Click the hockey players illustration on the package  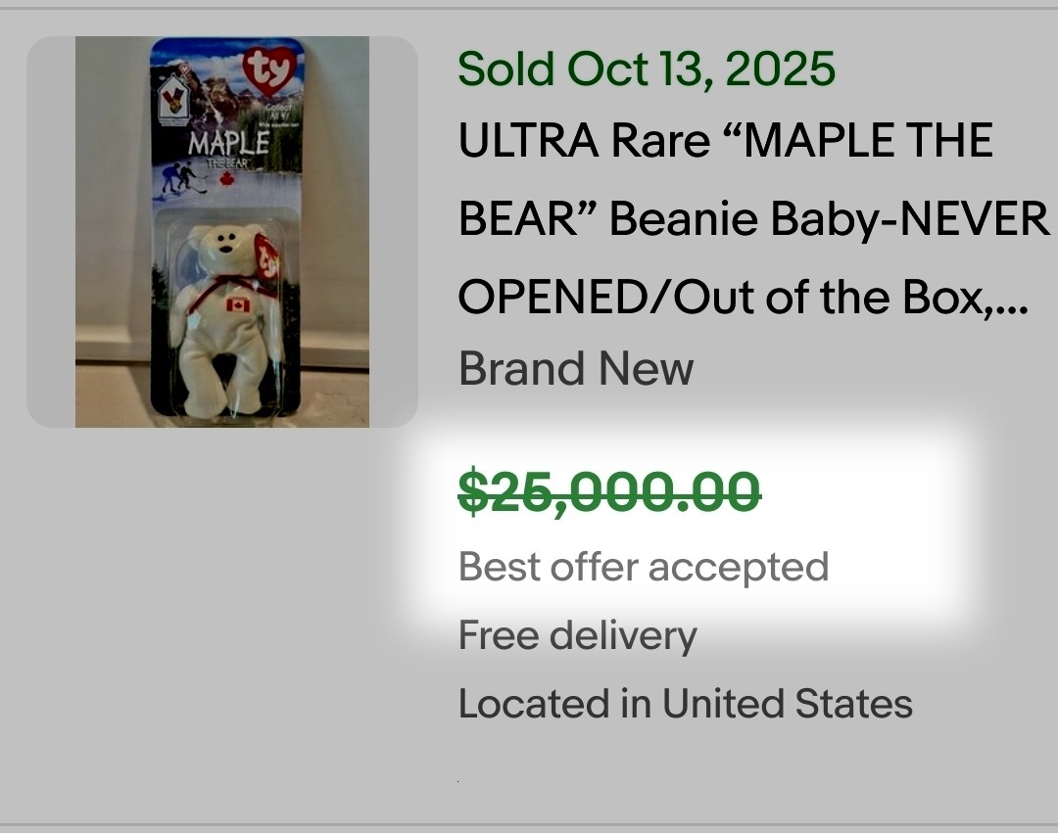[180, 177]
